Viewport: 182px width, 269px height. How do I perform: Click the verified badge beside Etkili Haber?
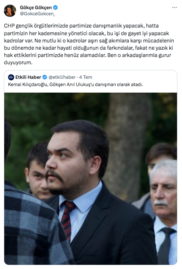45,77
